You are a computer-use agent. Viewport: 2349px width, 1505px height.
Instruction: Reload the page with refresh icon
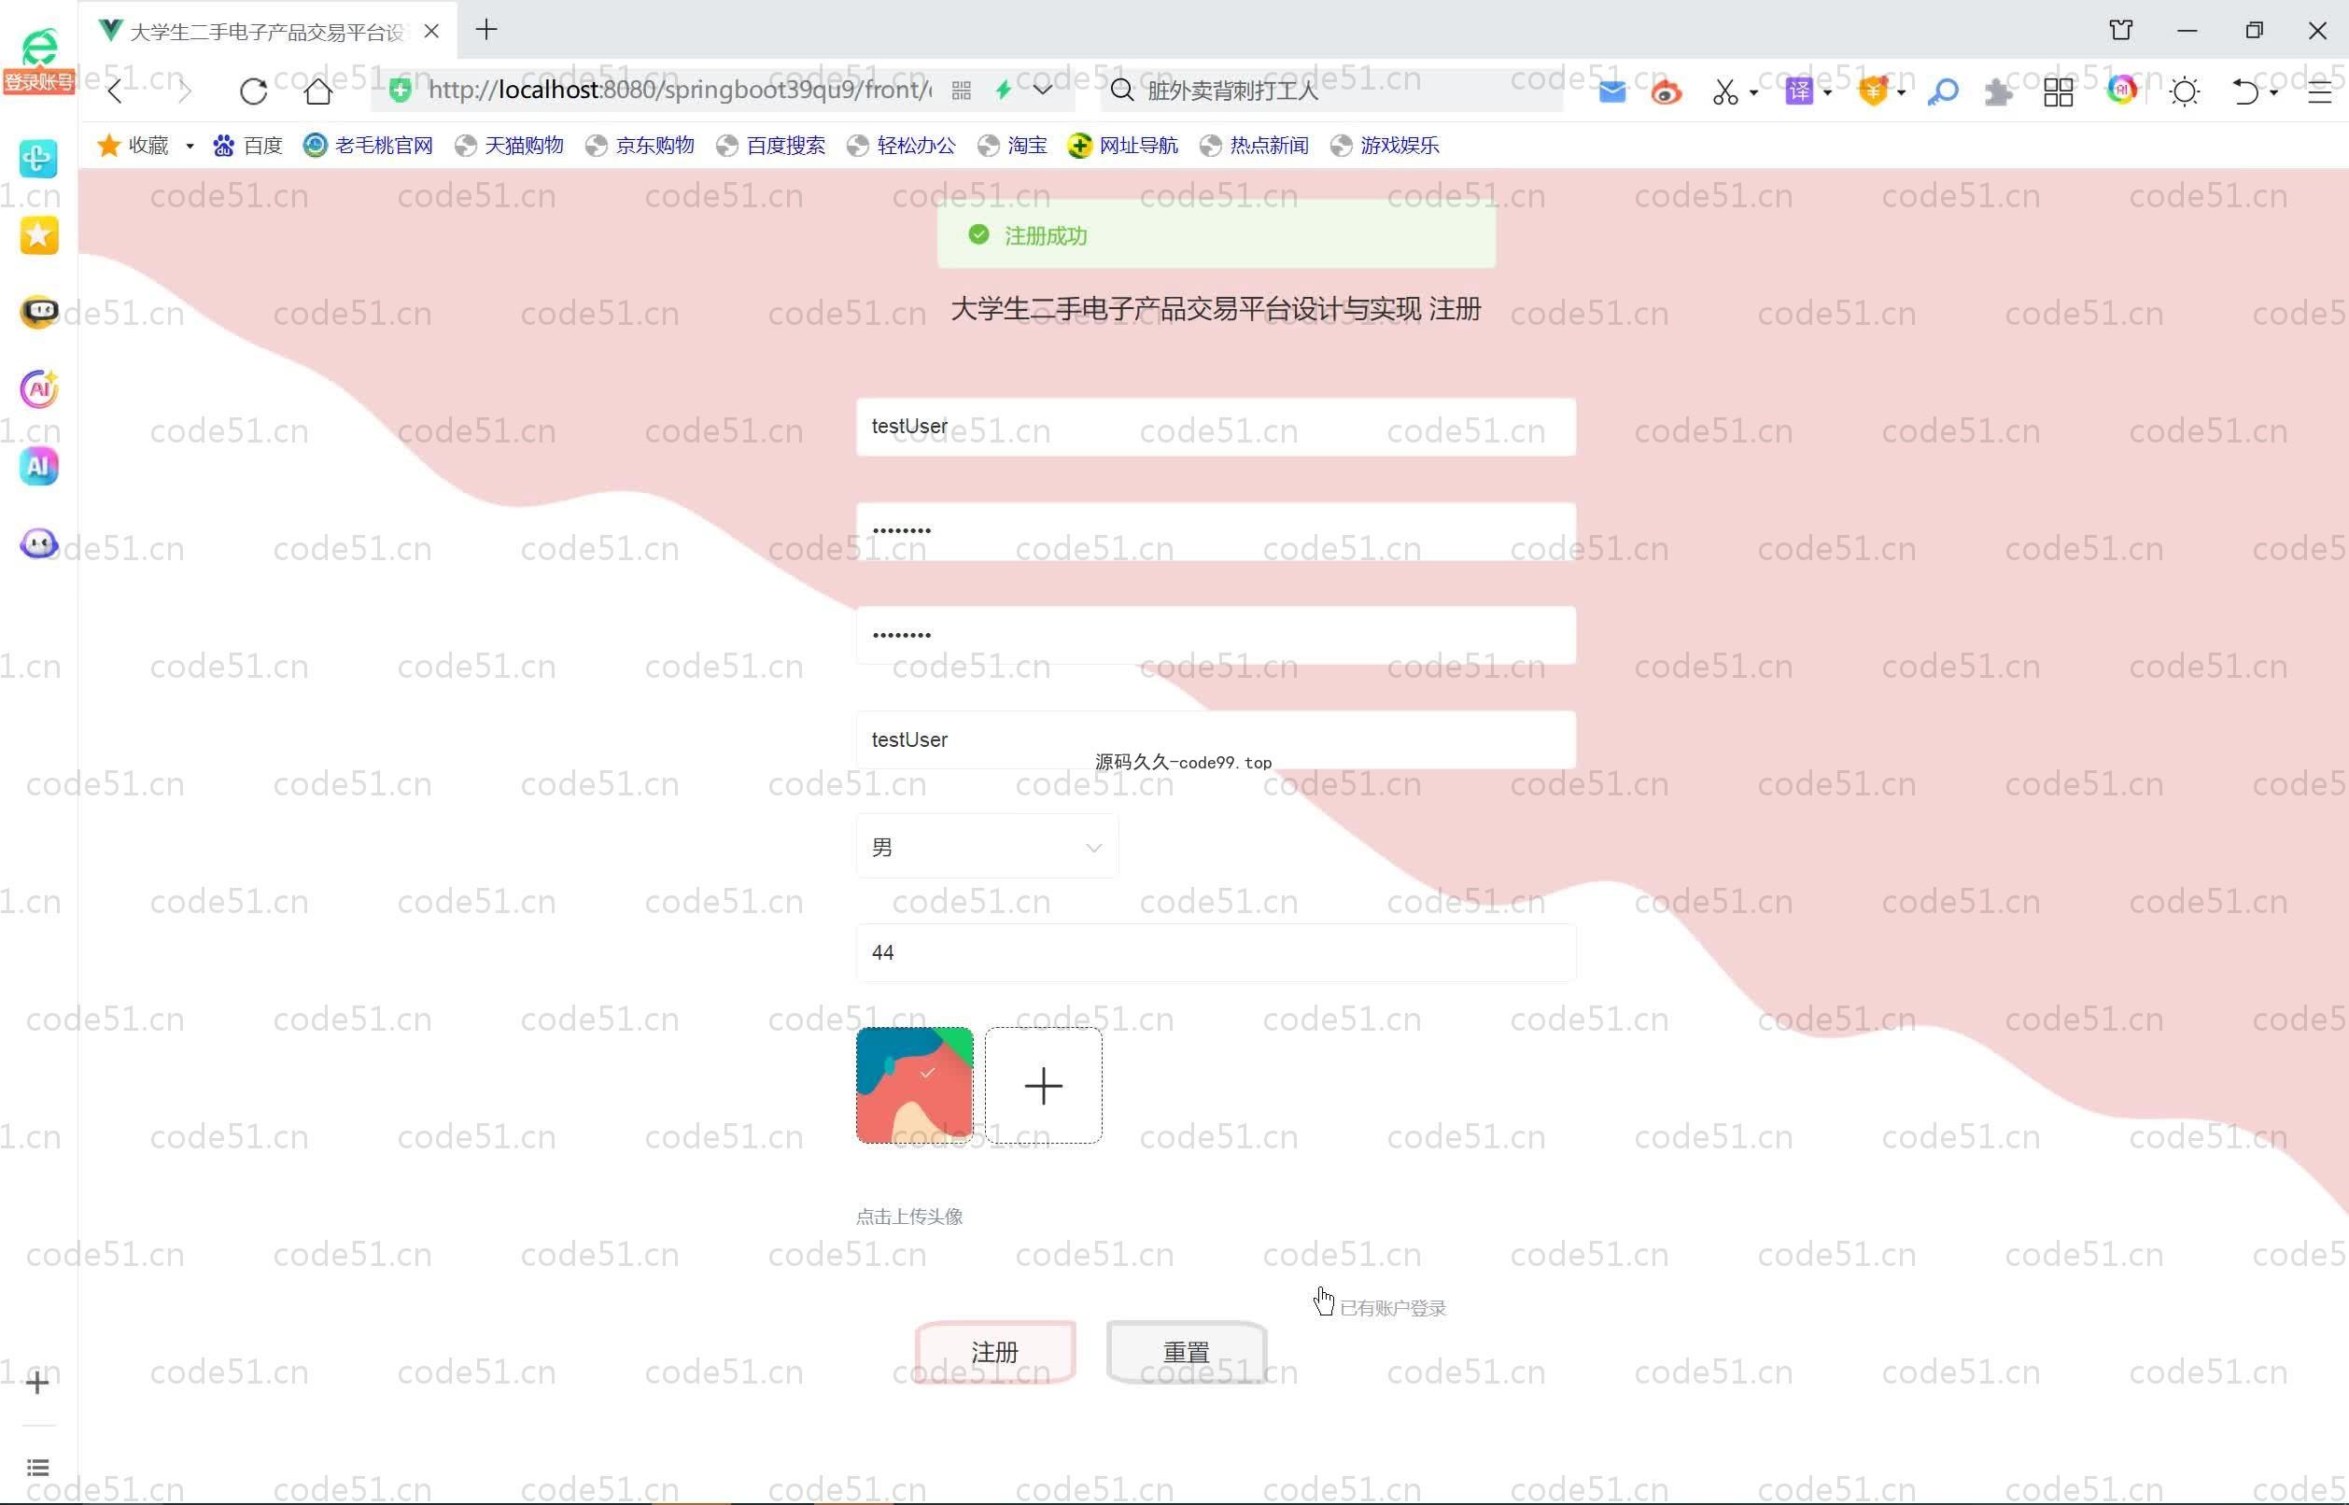253,91
